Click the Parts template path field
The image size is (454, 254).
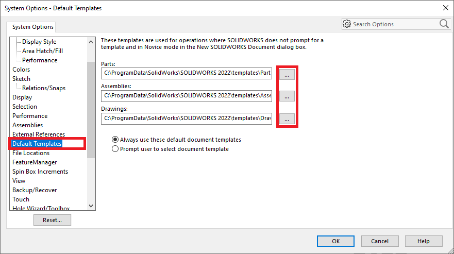click(x=187, y=73)
